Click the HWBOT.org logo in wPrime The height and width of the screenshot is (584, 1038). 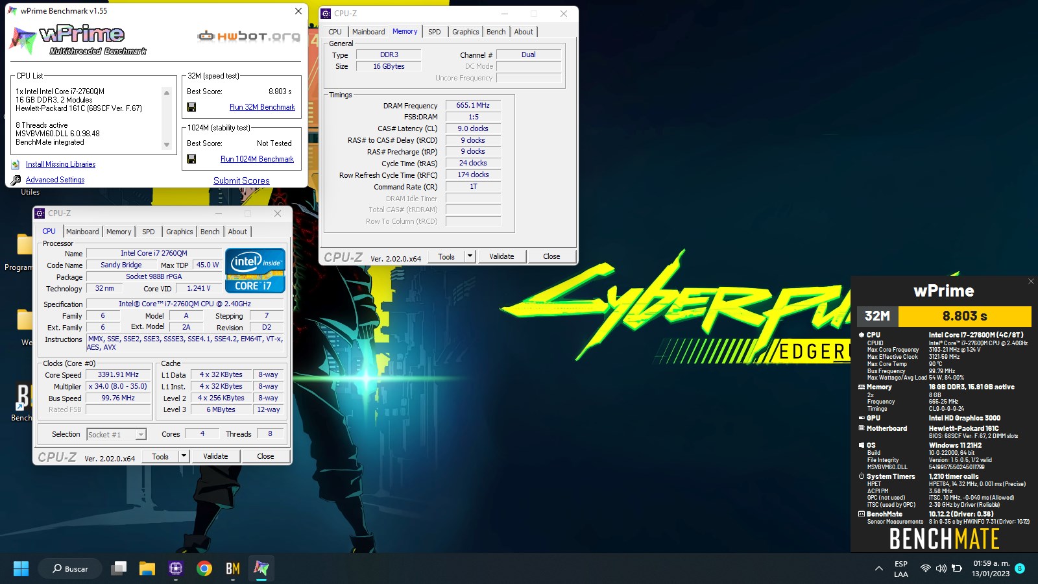point(249,36)
